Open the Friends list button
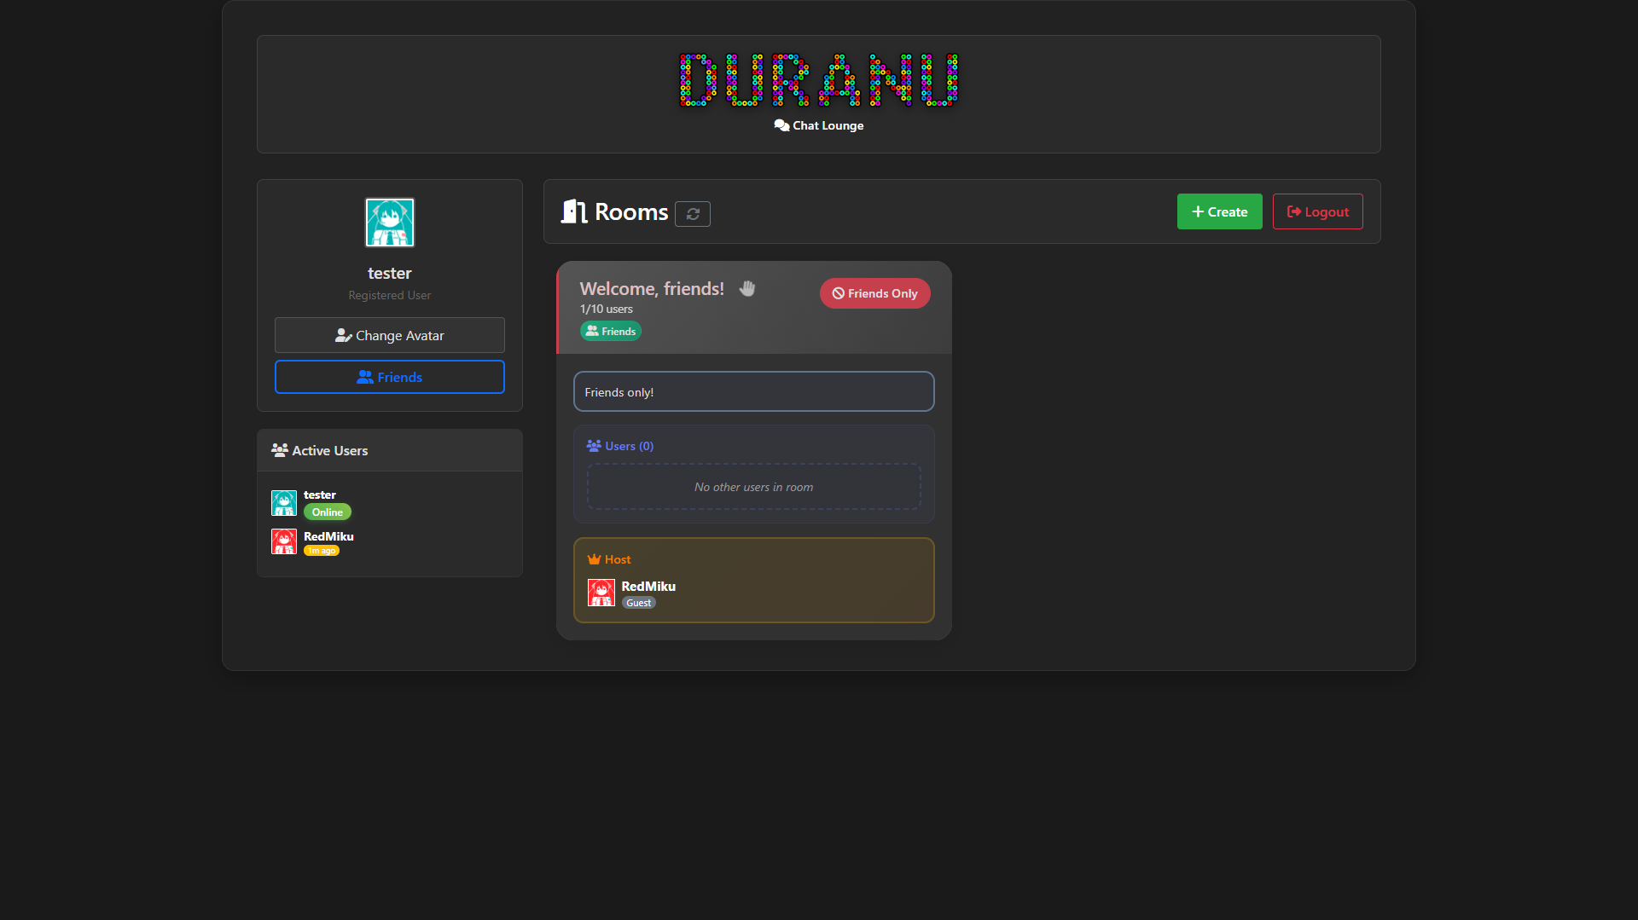Screen dimensions: 1638x920 coord(389,377)
